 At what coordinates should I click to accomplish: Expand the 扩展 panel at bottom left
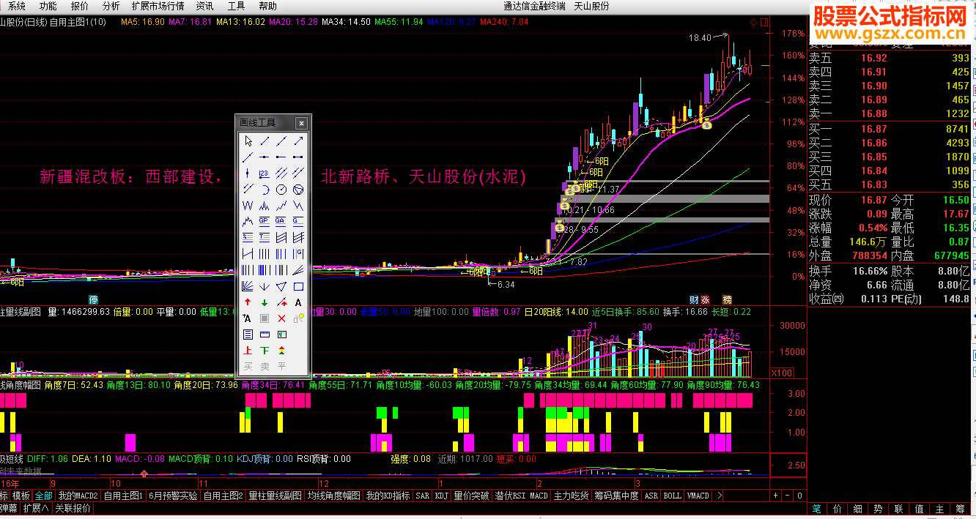[x=35, y=508]
